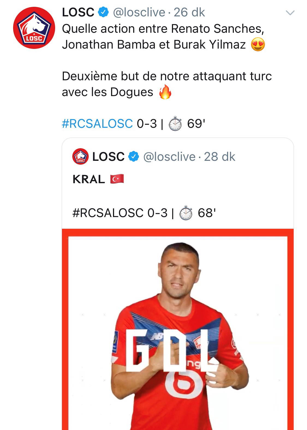This screenshot has height=430, width=307.
Task: Open the #RCSALOSC hashtag link
Action: [x=97, y=124]
